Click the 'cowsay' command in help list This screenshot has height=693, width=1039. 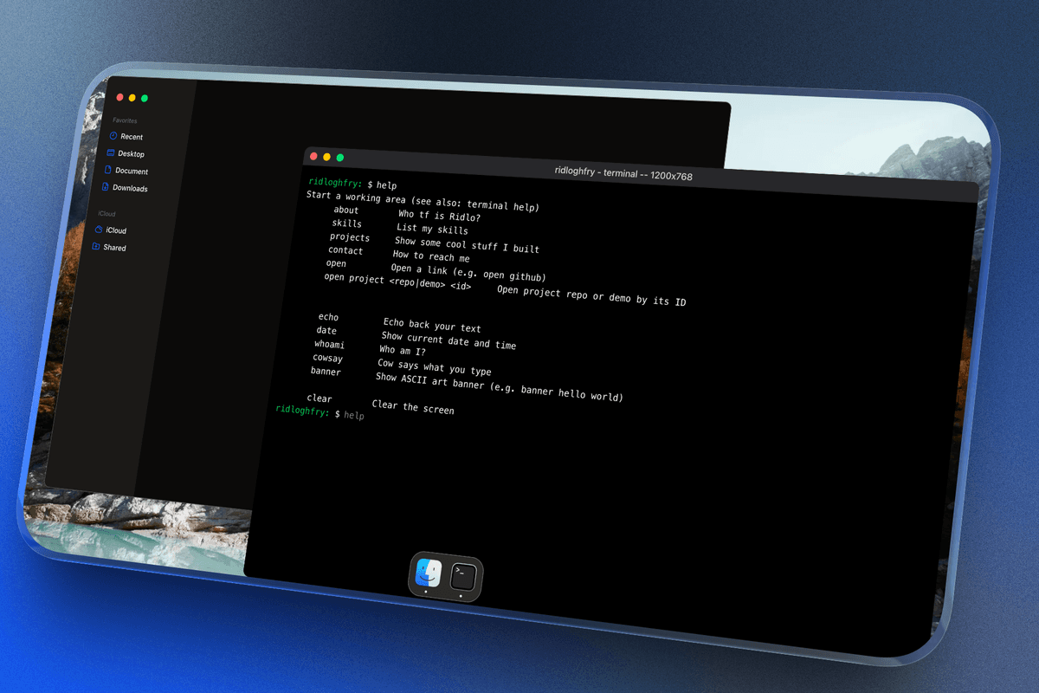328,358
